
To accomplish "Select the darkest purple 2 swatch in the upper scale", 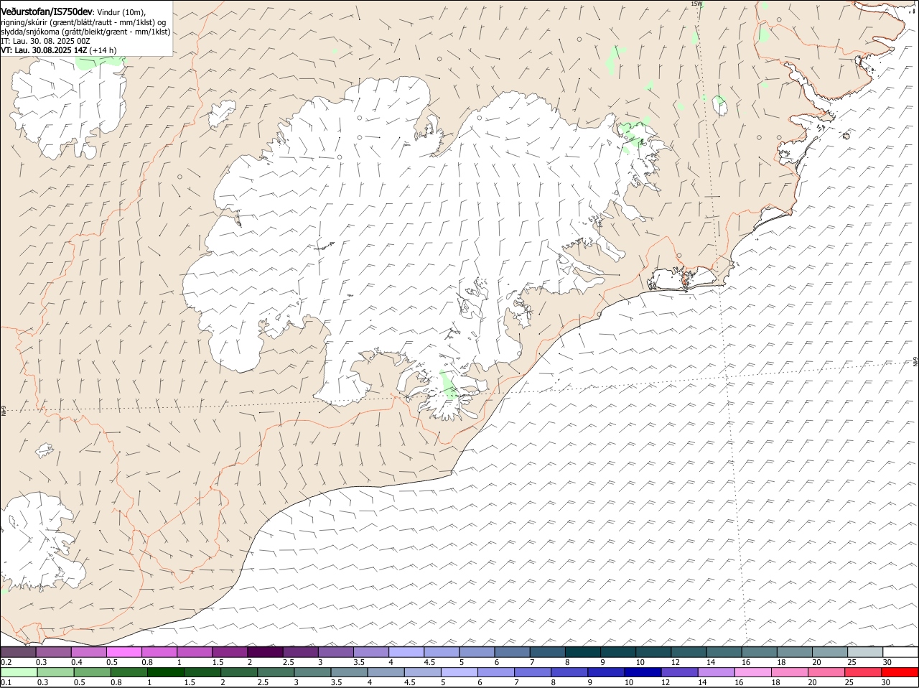I will coord(265,652).
